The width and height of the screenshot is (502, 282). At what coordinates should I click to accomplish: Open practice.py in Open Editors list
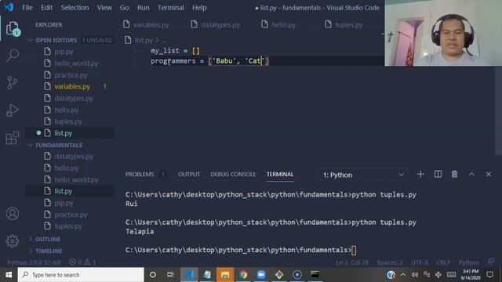pos(71,75)
